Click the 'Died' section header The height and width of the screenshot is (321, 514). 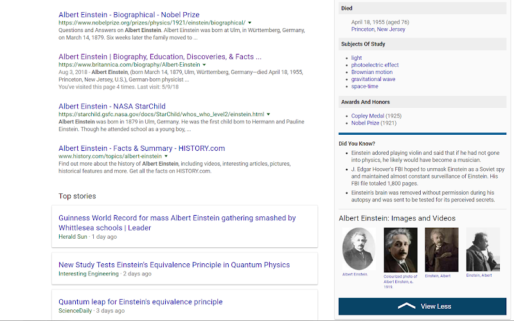pyautogui.click(x=422, y=8)
